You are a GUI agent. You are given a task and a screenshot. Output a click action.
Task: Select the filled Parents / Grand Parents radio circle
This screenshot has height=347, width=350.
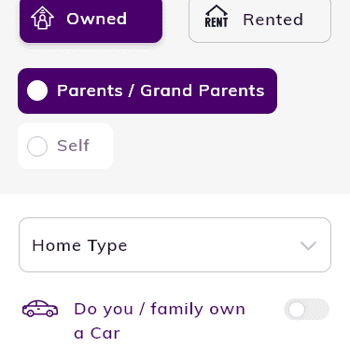[37, 90]
